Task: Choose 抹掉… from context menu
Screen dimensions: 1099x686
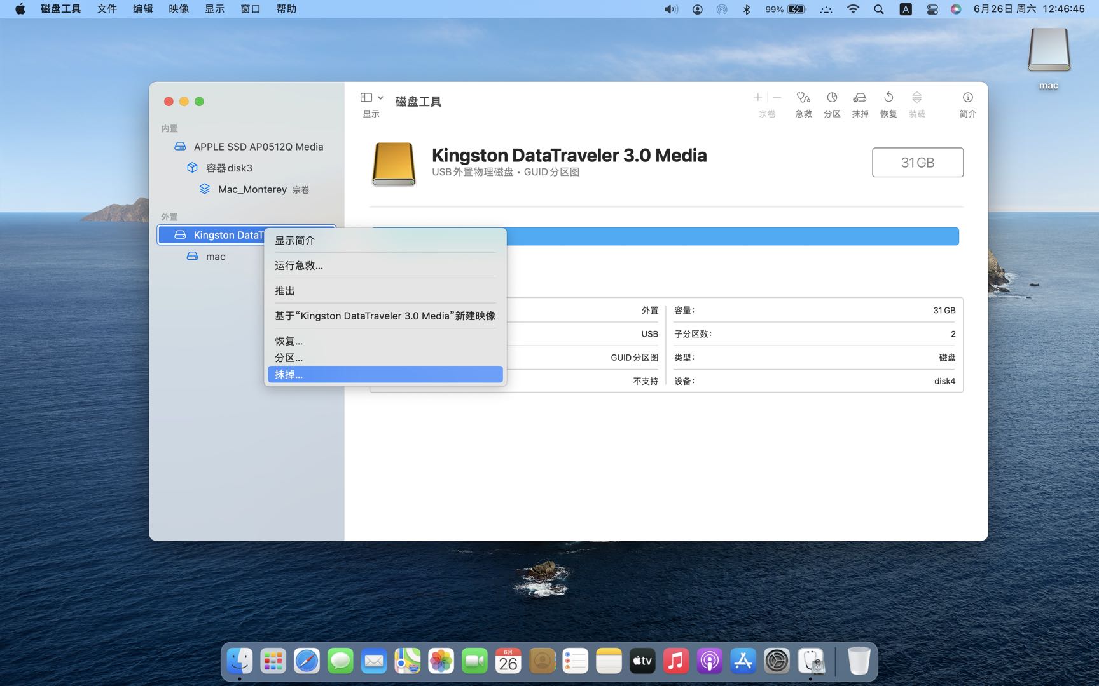Action: click(385, 375)
